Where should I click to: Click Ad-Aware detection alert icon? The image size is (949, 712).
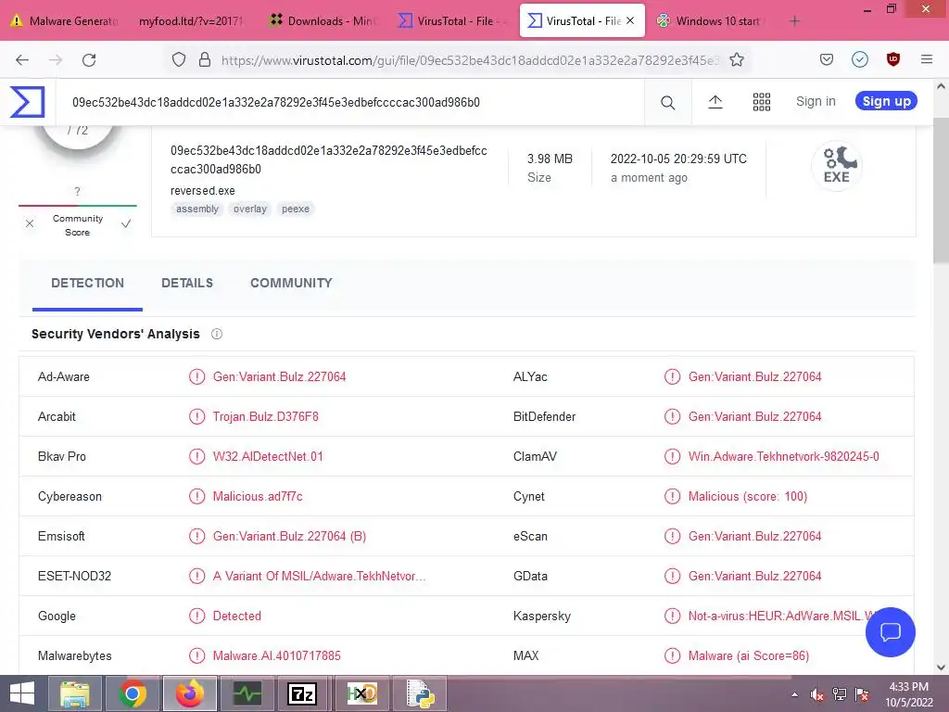pyautogui.click(x=196, y=376)
